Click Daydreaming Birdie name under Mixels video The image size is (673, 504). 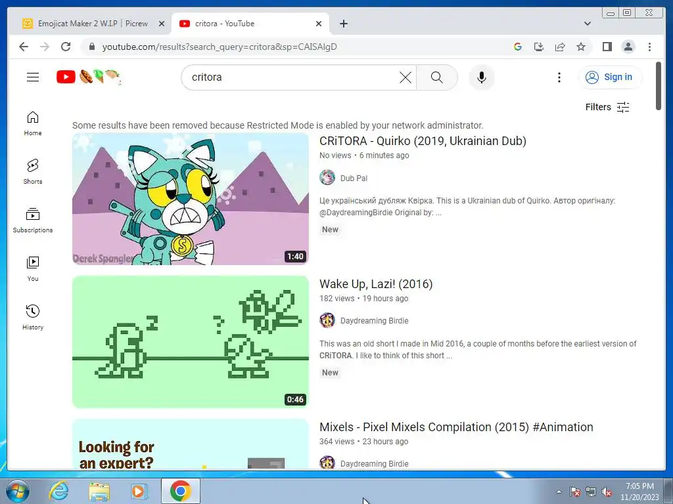(374, 464)
